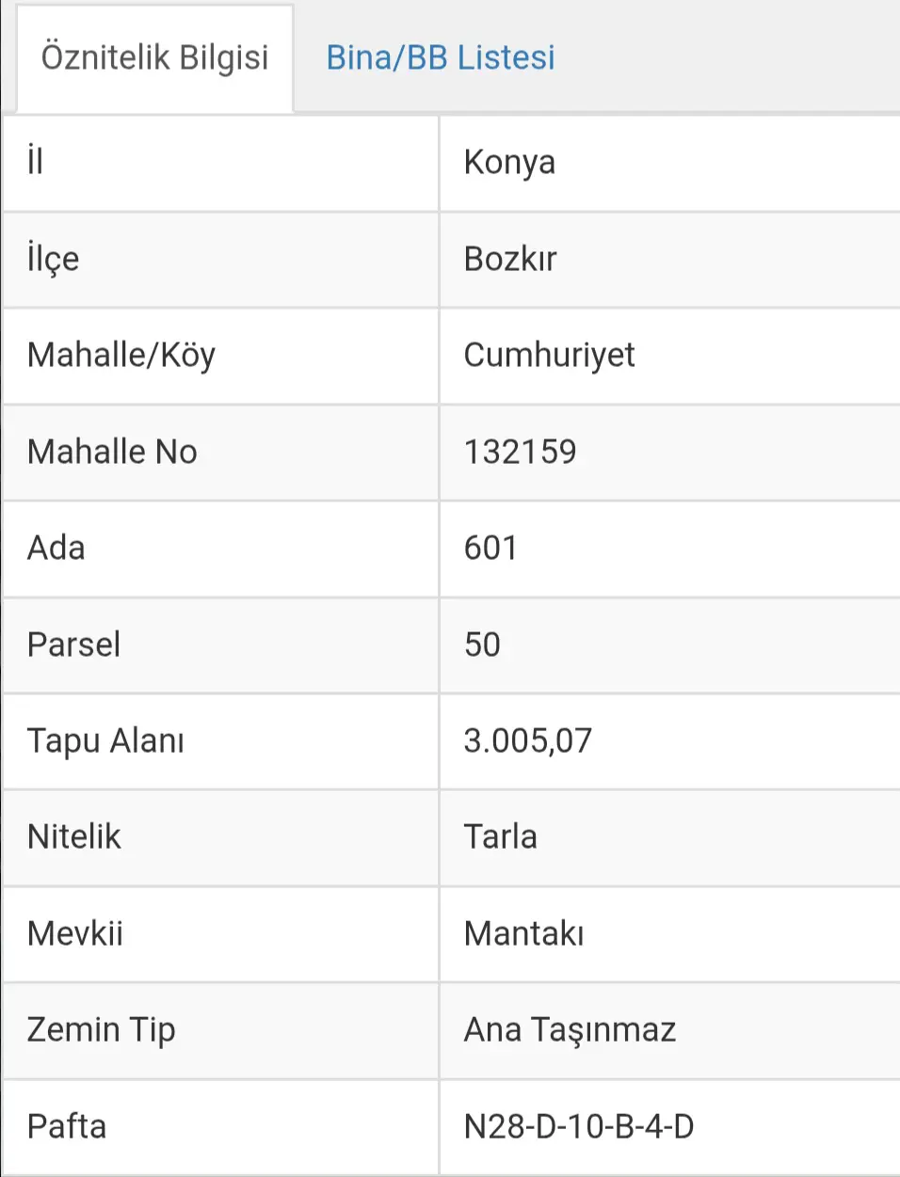Select the Öznitelik Bilgisi tab
Screen dimensions: 900x1177
pos(155,57)
